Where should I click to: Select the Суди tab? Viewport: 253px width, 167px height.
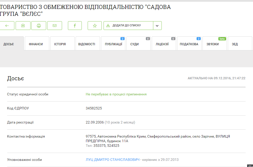click(x=135, y=44)
